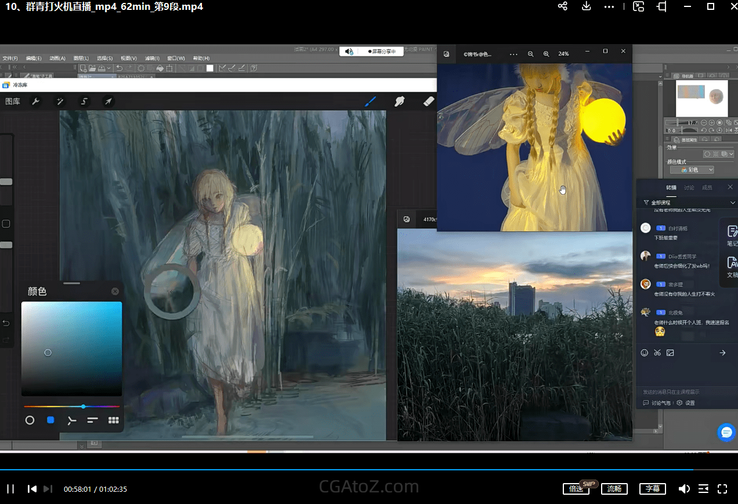Image resolution: width=738 pixels, height=504 pixels.
Task: Open the magic wand Adjustments menu
Action: pyautogui.click(x=60, y=102)
